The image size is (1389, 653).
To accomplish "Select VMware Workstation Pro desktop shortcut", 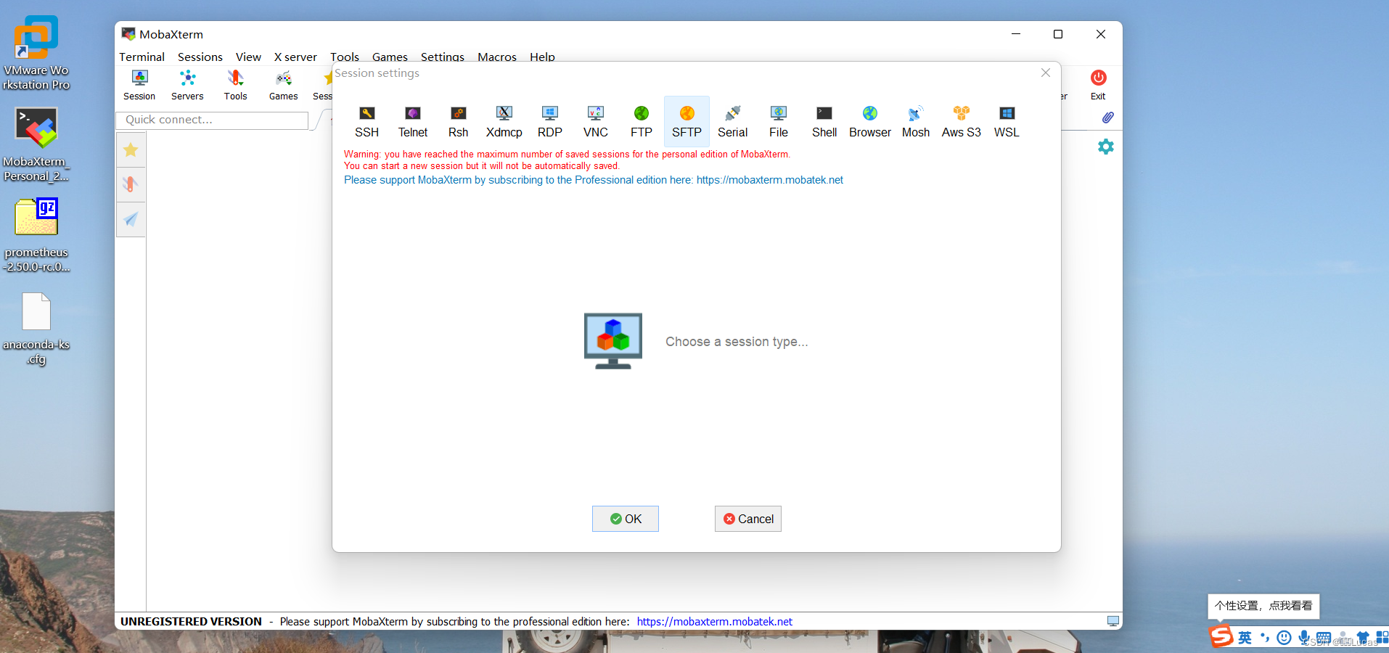I will point(36,53).
